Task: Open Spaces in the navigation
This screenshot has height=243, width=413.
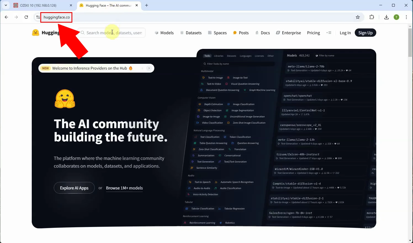Action: 217,33
